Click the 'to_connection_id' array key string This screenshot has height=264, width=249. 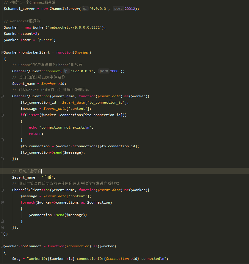coord(106,102)
